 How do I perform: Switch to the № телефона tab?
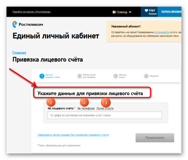86,108
